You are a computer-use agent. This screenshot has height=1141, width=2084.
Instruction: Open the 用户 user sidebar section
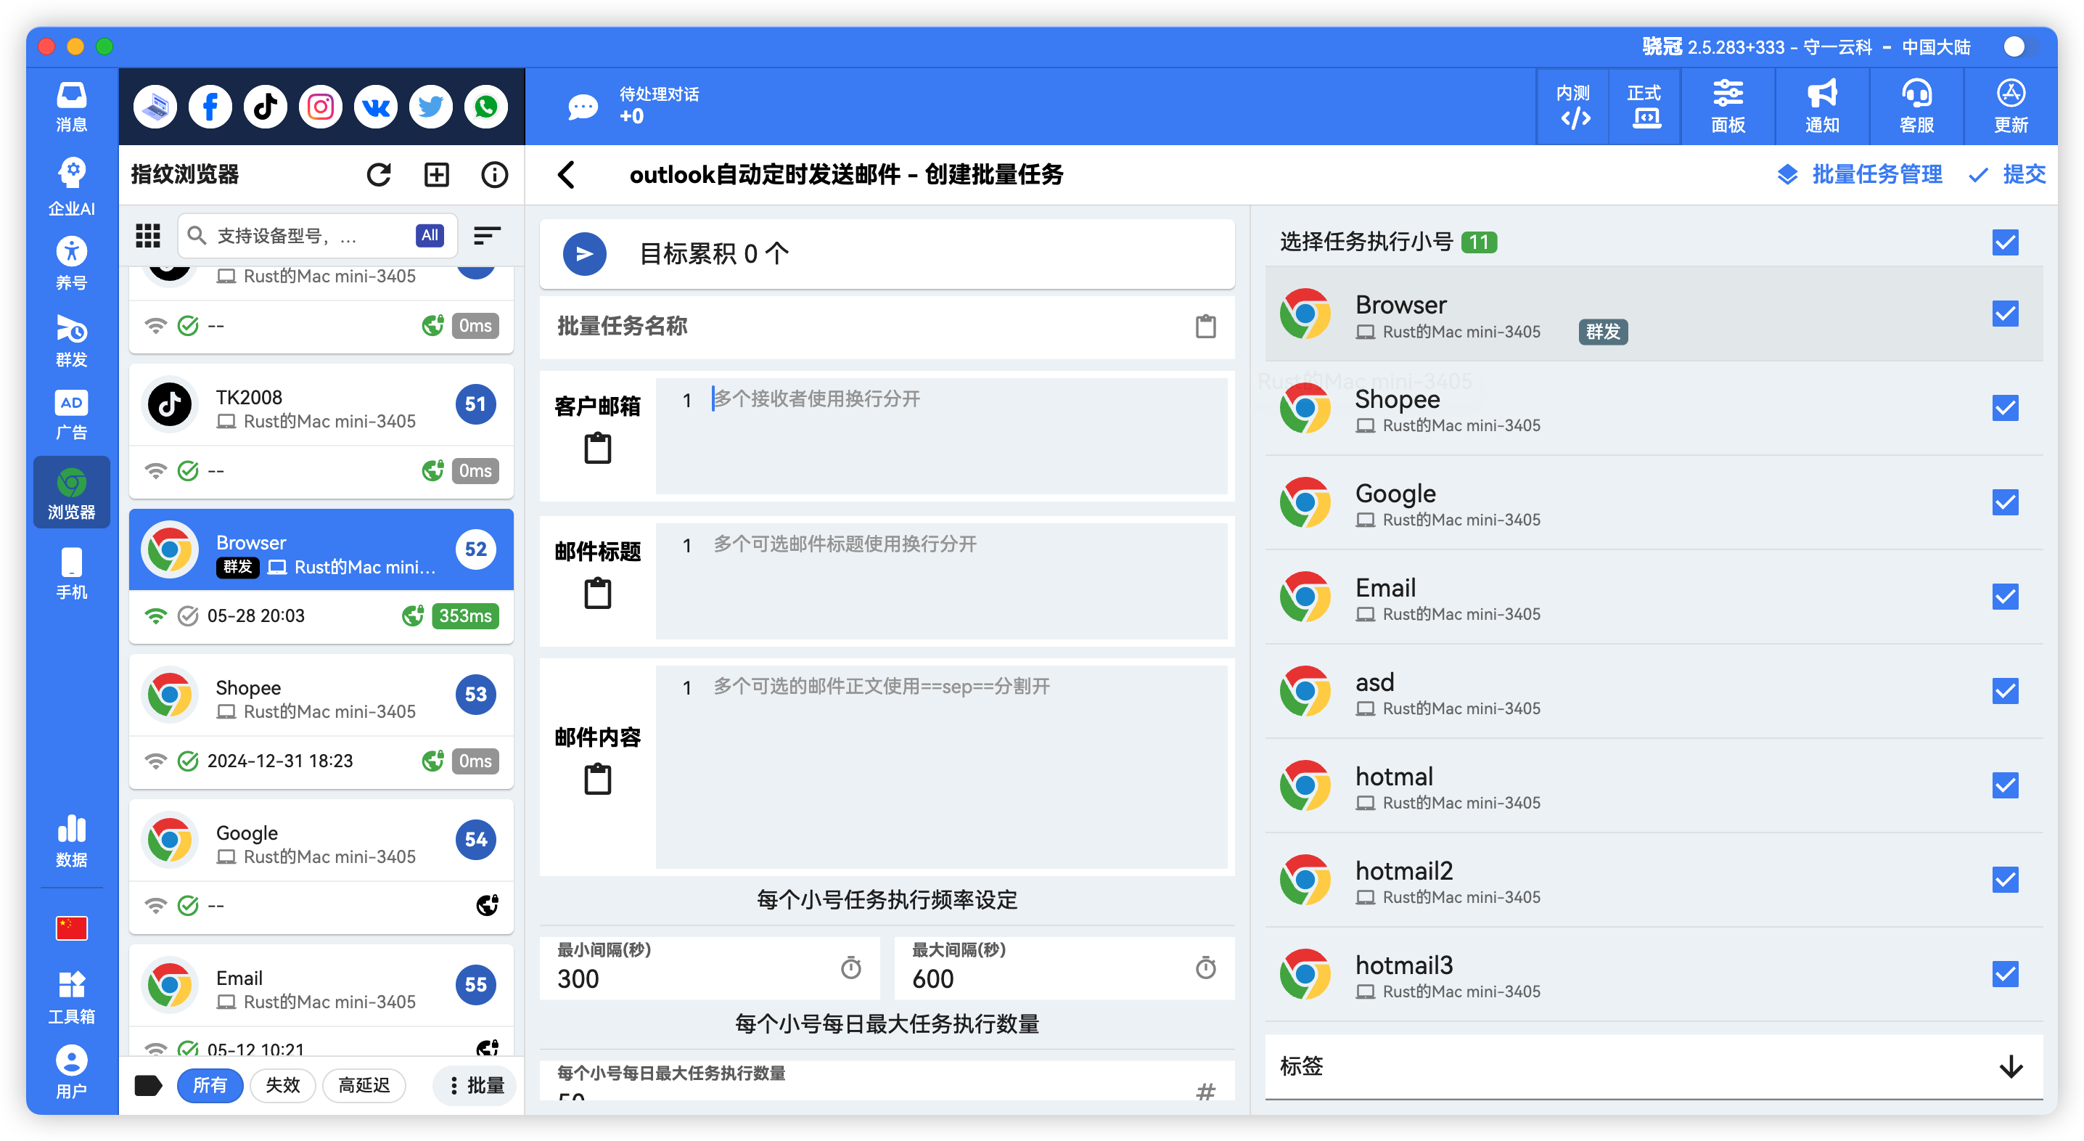click(71, 1071)
